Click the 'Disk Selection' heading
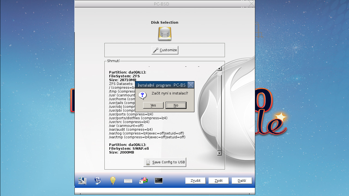 [x=165, y=23]
